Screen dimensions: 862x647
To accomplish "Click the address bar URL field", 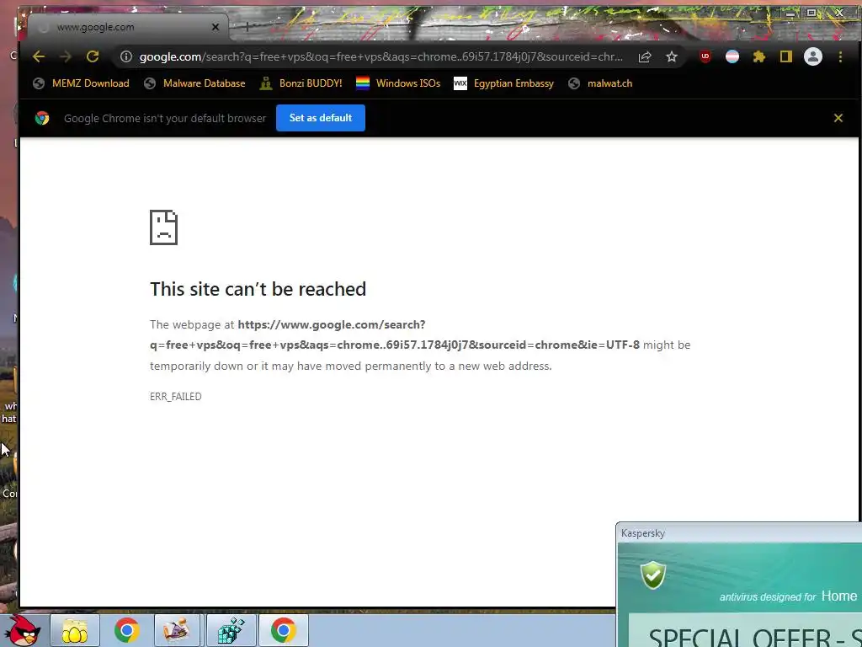I will pyautogui.click(x=380, y=56).
